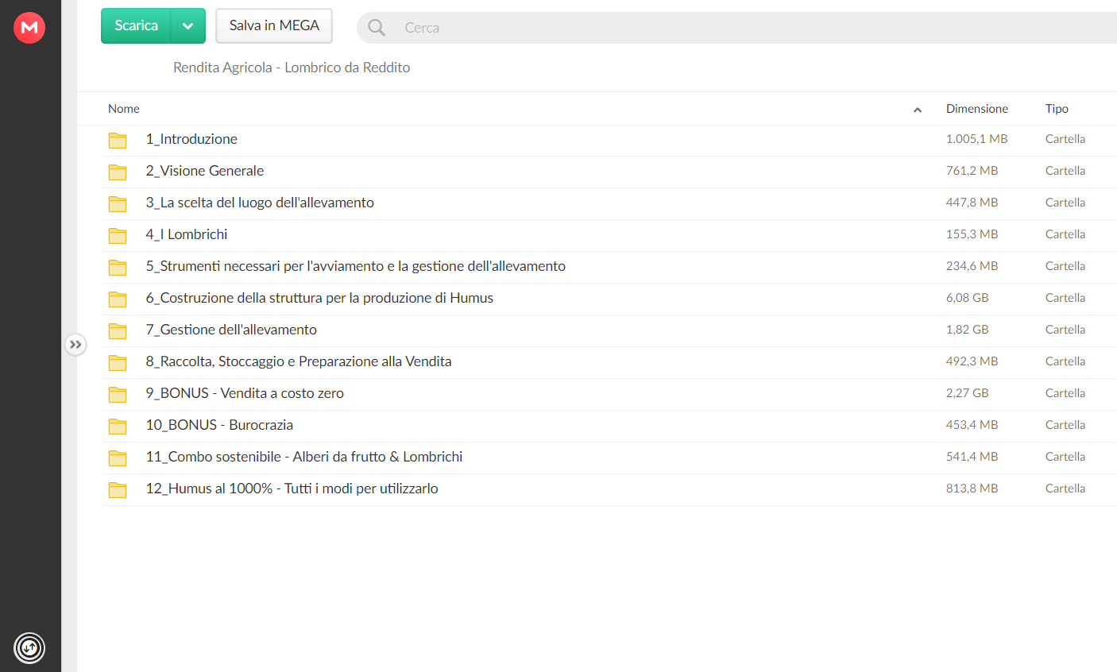
Task: Click the 813,8 MB size value
Action: (x=972, y=489)
